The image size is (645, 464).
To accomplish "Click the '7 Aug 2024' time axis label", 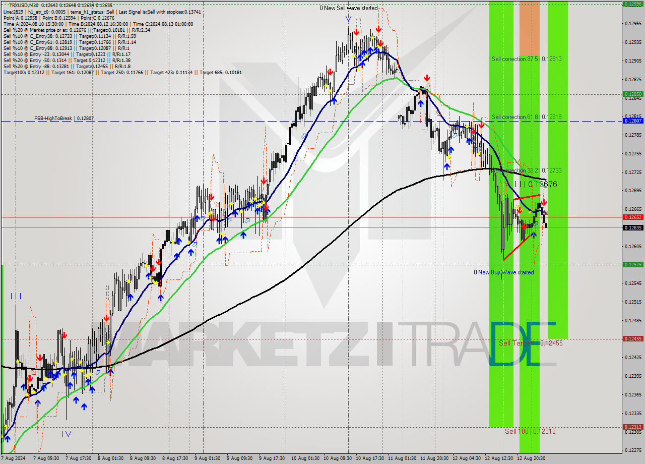I will pyautogui.click(x=14, y=458).
